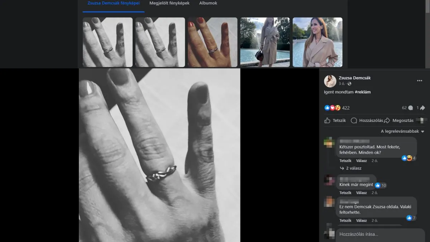Click the Megosztás share arrow icon
The width and height of the screenshot is (430, 242).
tap(387, 120)
